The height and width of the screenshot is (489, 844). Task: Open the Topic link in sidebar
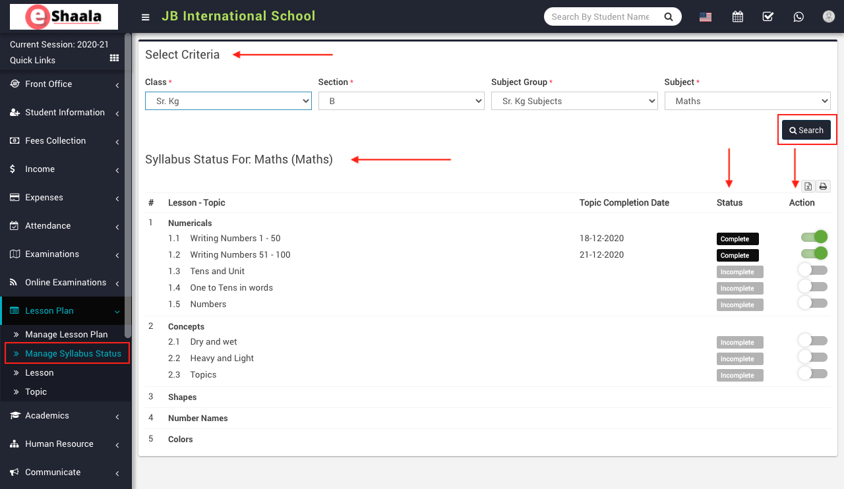click(x=36, y=391)
